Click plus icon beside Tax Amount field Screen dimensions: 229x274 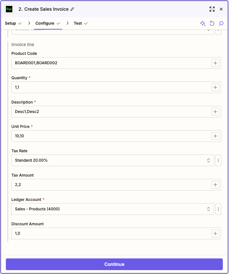(215, 185)
